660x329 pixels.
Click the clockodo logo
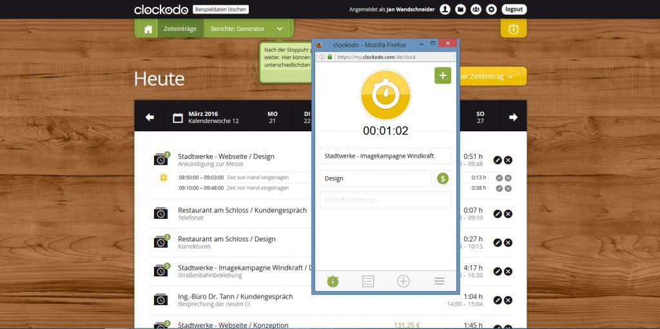pyautogui.click(x=161, y=9)
